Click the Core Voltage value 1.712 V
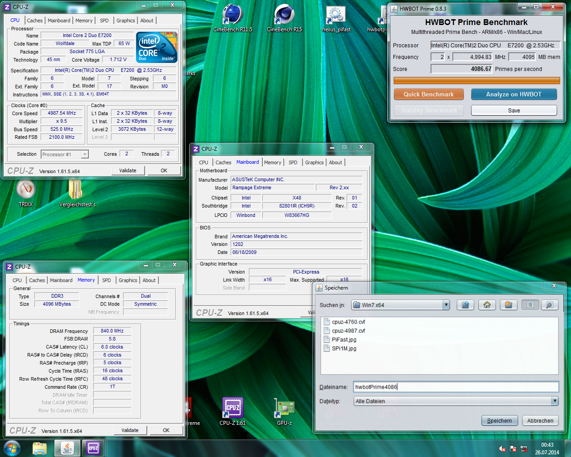The height and width of the screenshot is (457, 571). pos(118,59)
